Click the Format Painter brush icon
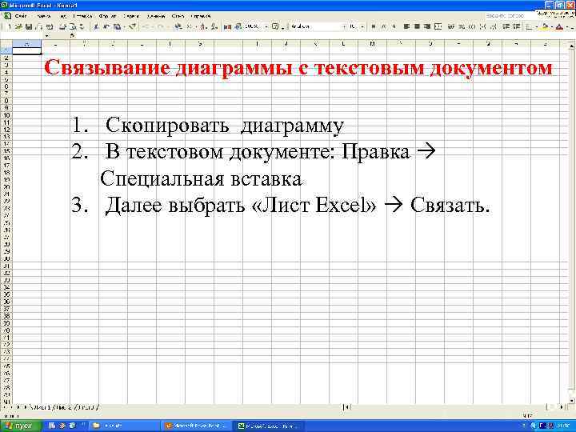This screenshot has width=576, height=432. (133, 26)
